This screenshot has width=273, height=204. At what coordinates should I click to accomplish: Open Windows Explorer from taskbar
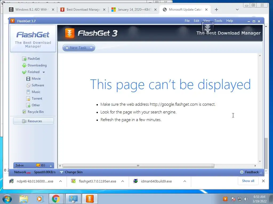coord(24,199)
